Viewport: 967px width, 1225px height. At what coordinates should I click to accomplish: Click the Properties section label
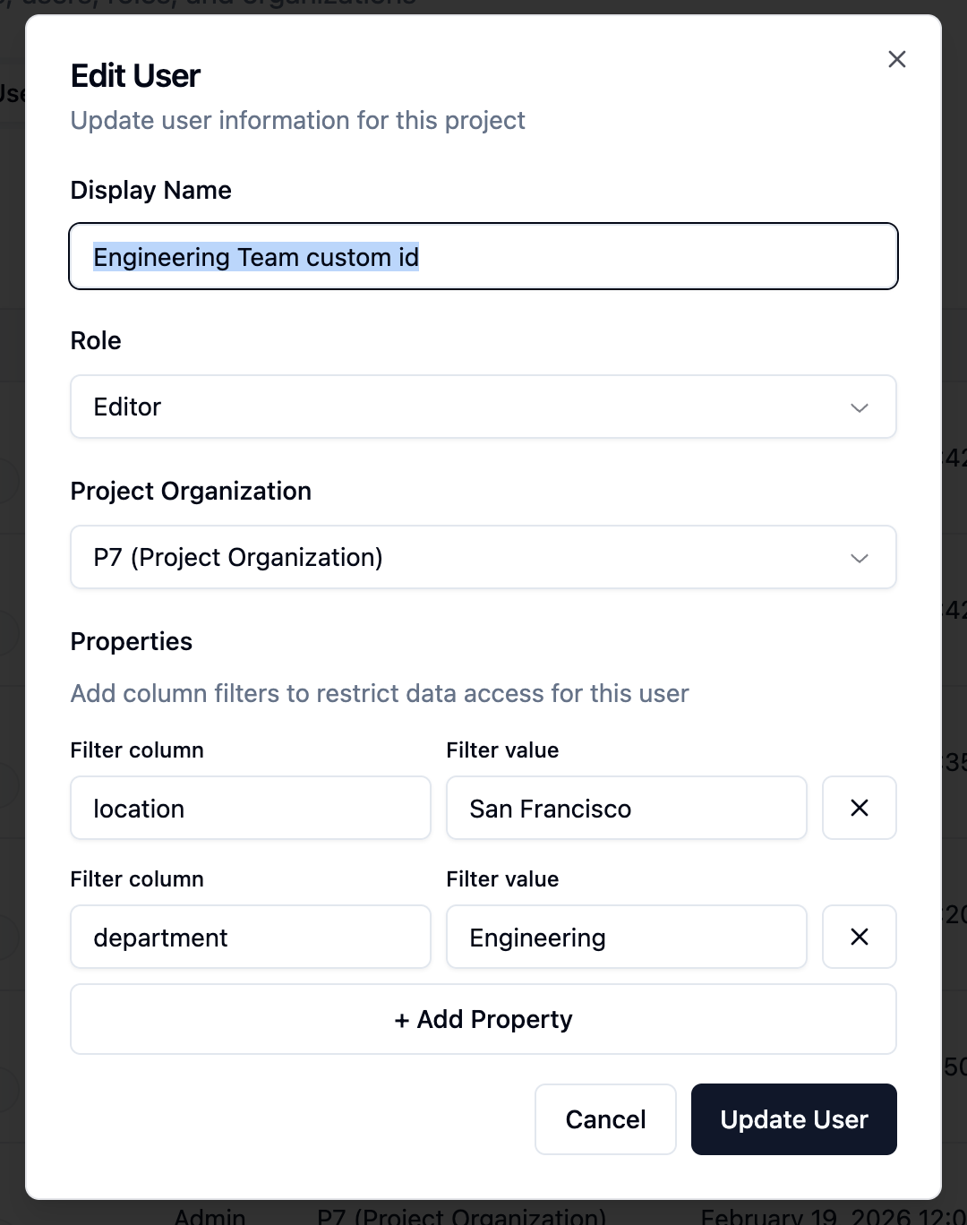[x=131, y=641]
